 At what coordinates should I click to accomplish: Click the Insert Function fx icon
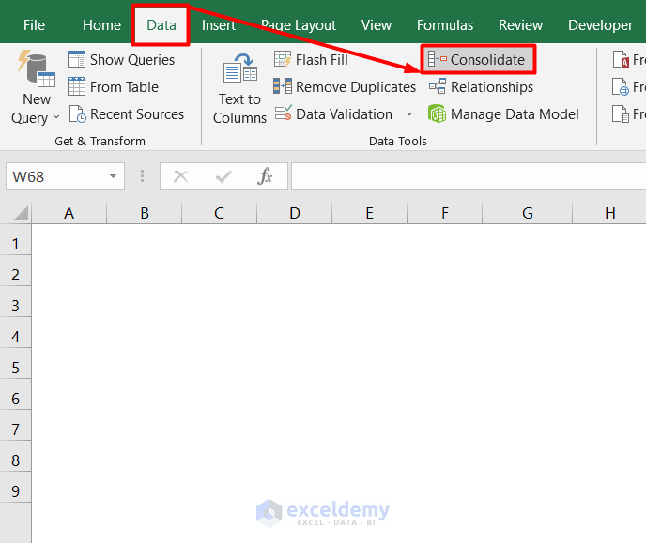click(x=265, y=176)
